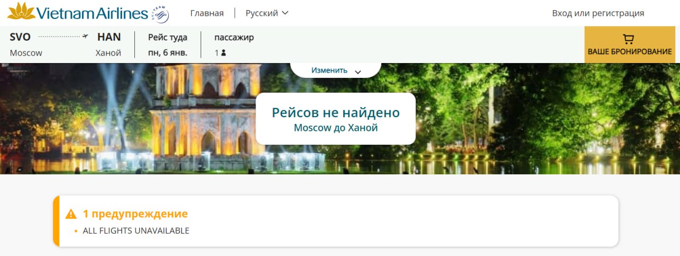Click the Рейсов не найдено message card
Viewport: 680px width, 256px height.
[335, 119]
